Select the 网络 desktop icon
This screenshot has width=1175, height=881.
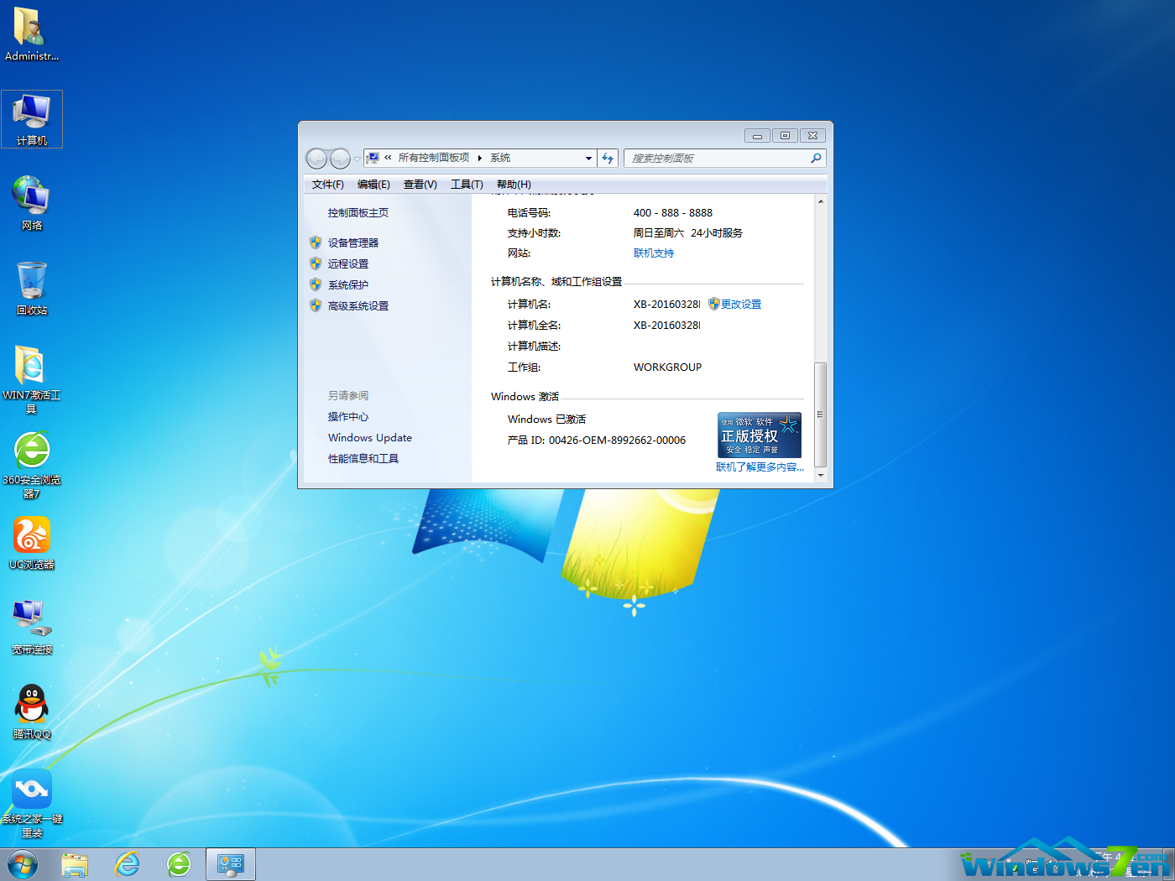(32, 204)
